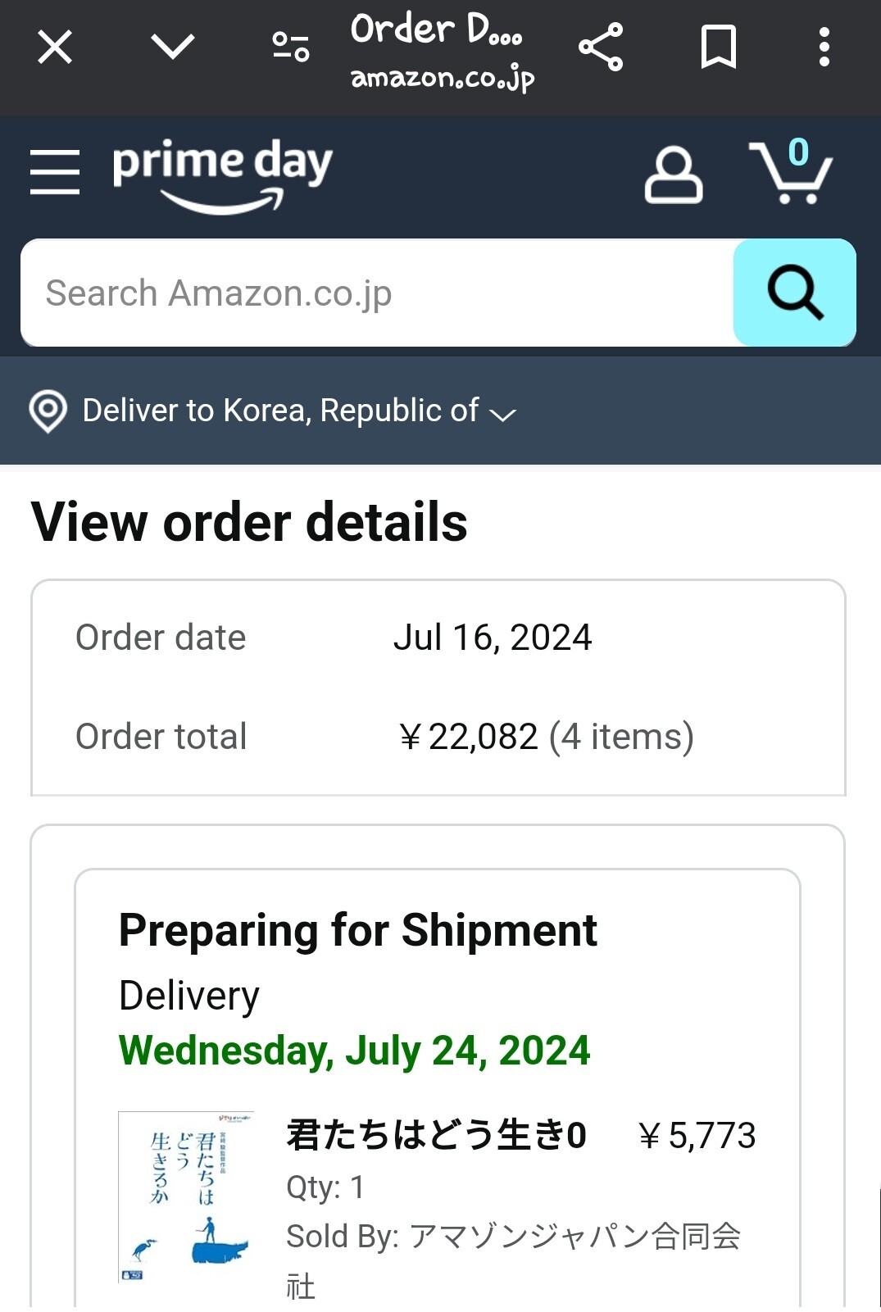
Task: Tap the cart item count badge
Action: [x=798, y=152]
